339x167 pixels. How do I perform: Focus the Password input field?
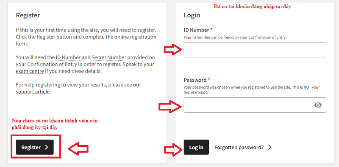[x=255, y=105]
